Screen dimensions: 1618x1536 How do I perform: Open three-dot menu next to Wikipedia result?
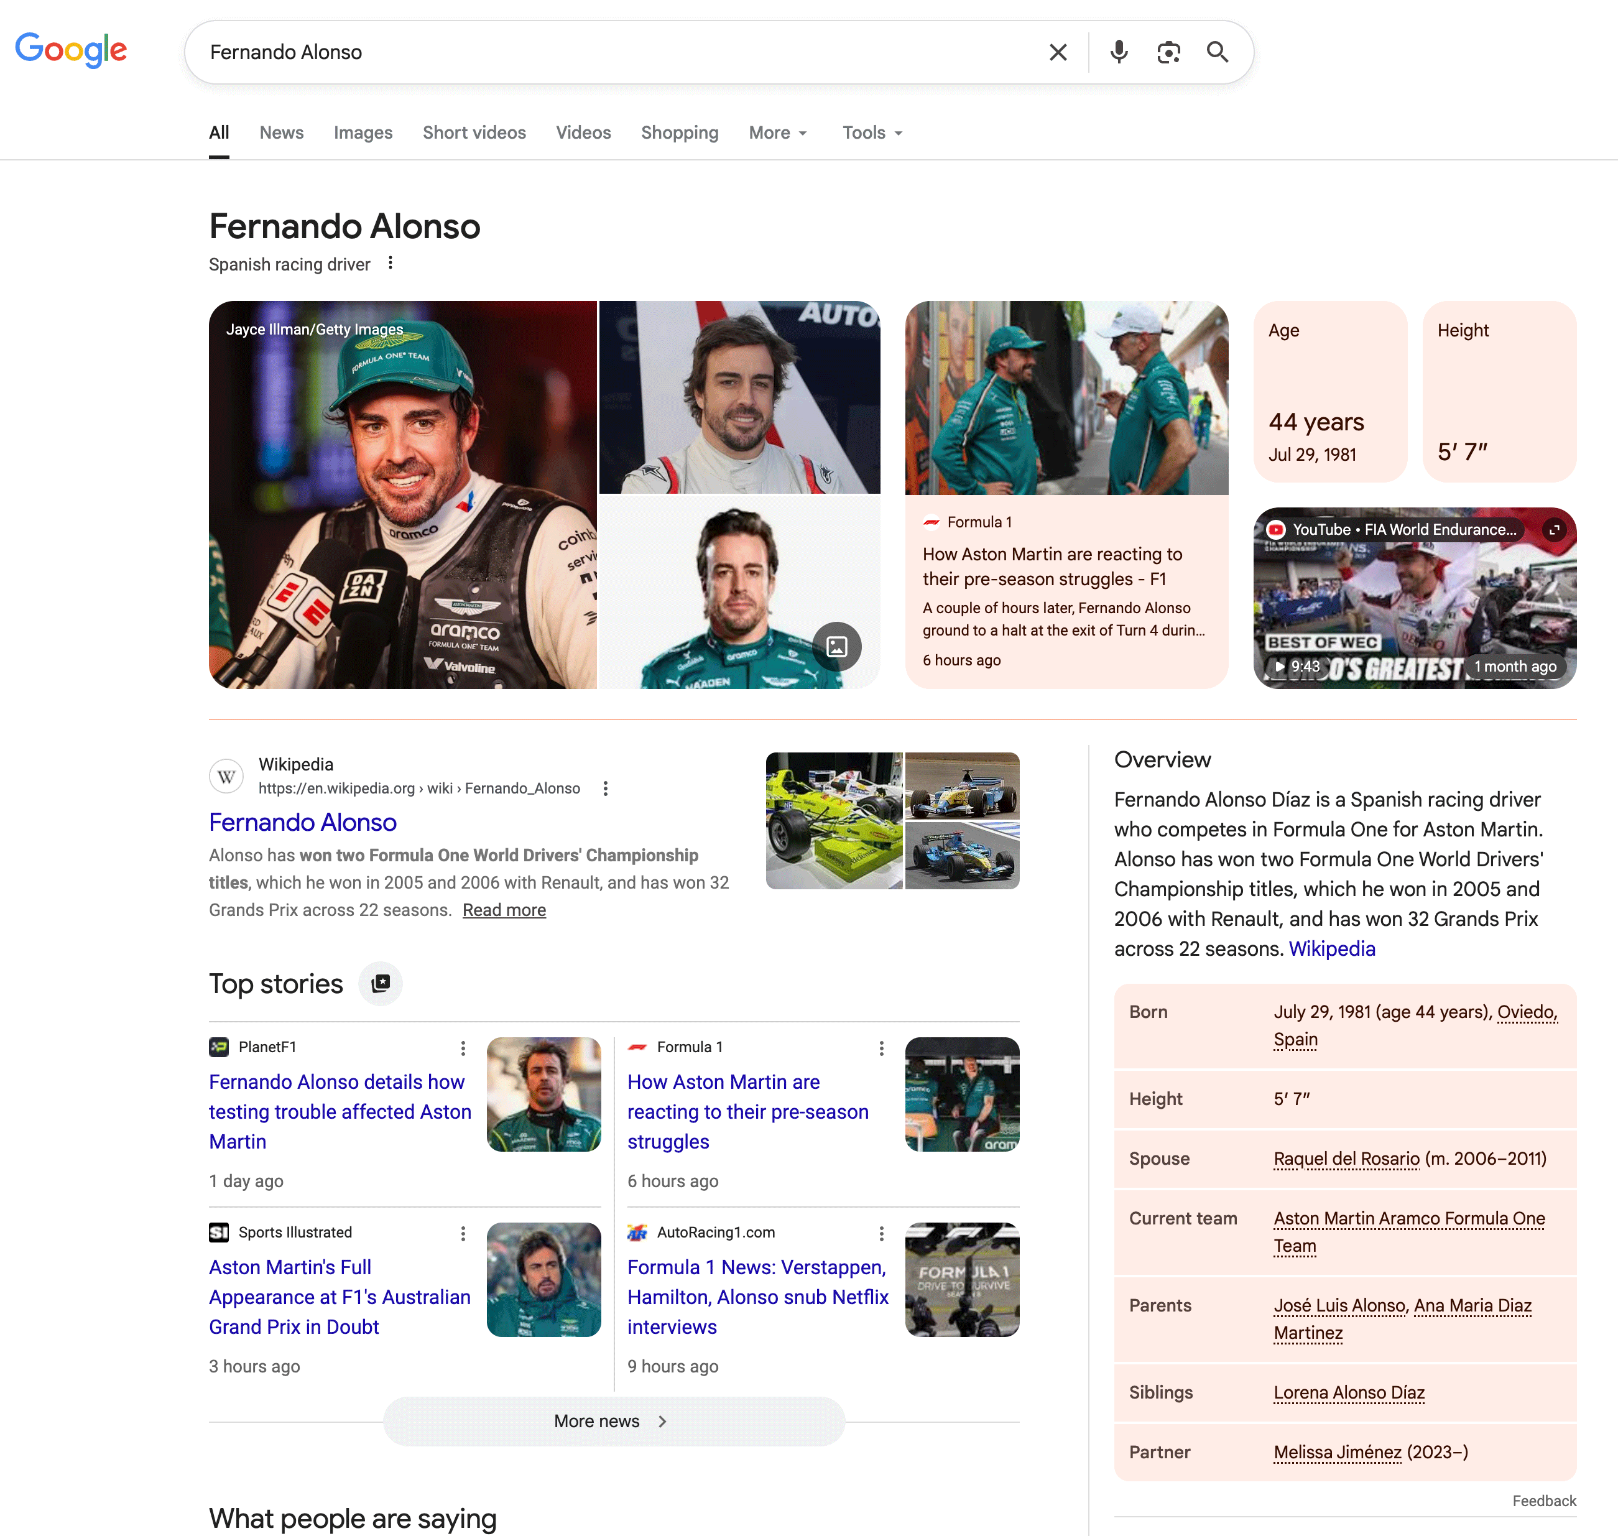pos(605,789)
